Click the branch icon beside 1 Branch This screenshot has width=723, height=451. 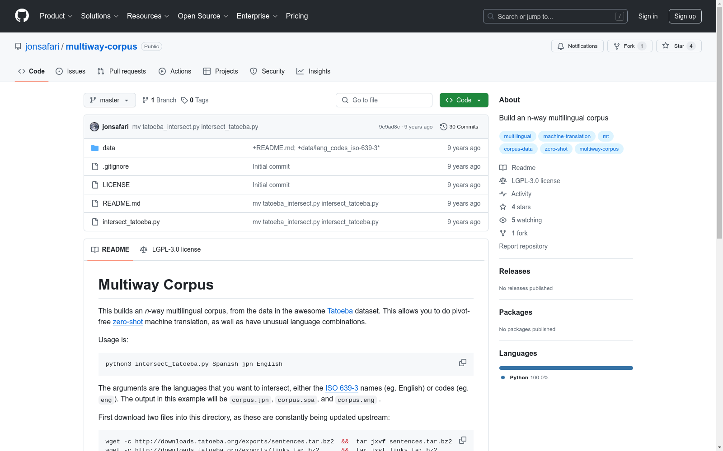[x=146, y=100]
